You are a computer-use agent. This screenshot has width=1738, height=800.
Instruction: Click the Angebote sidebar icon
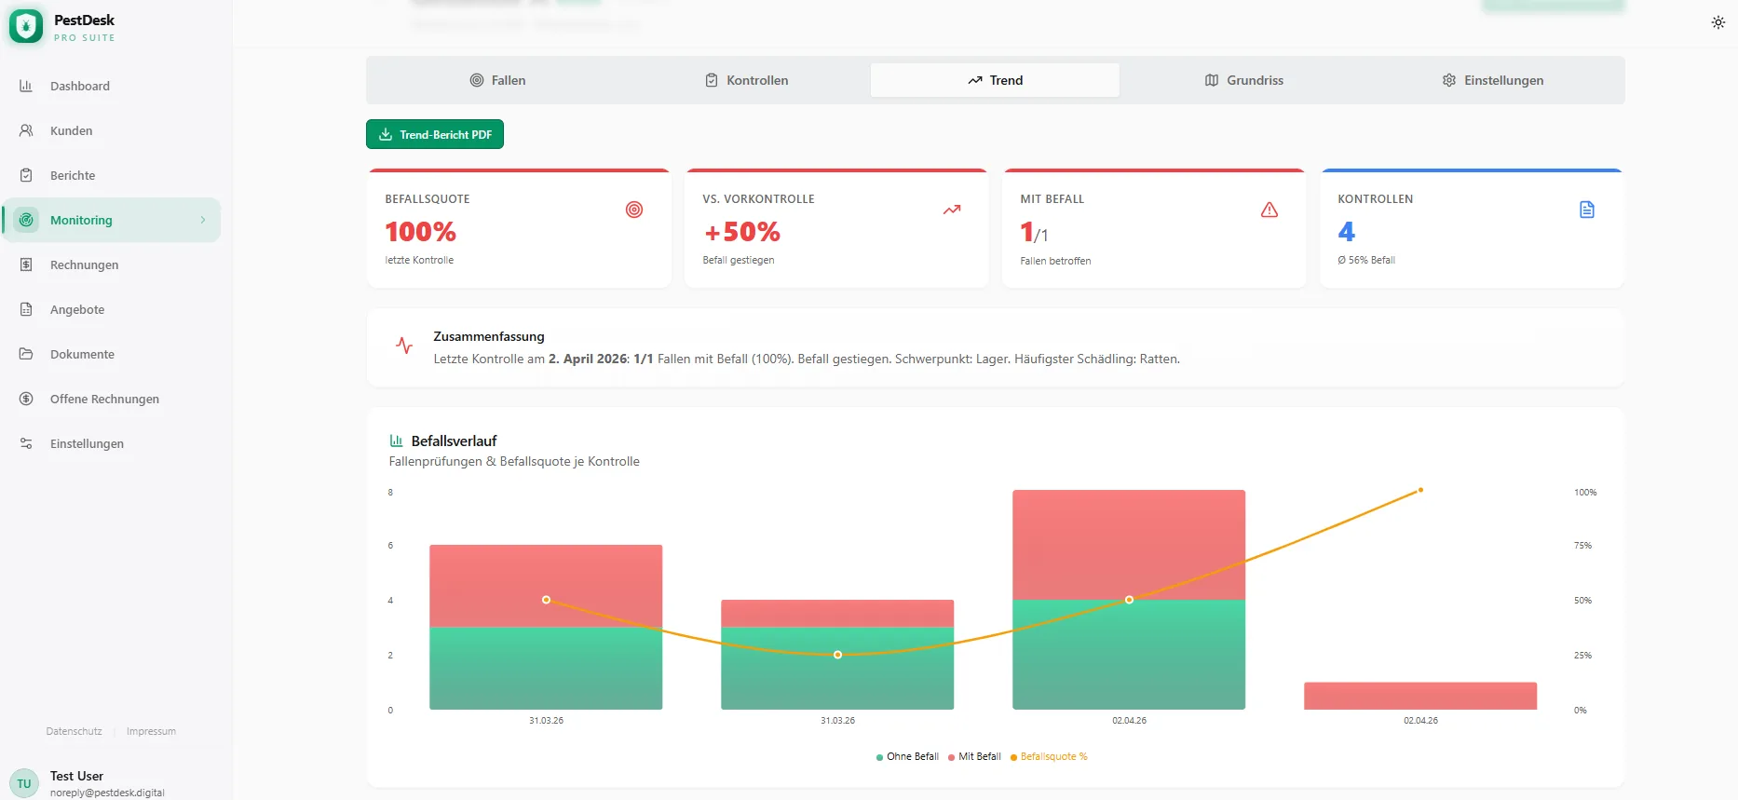(x=26, y=309)
